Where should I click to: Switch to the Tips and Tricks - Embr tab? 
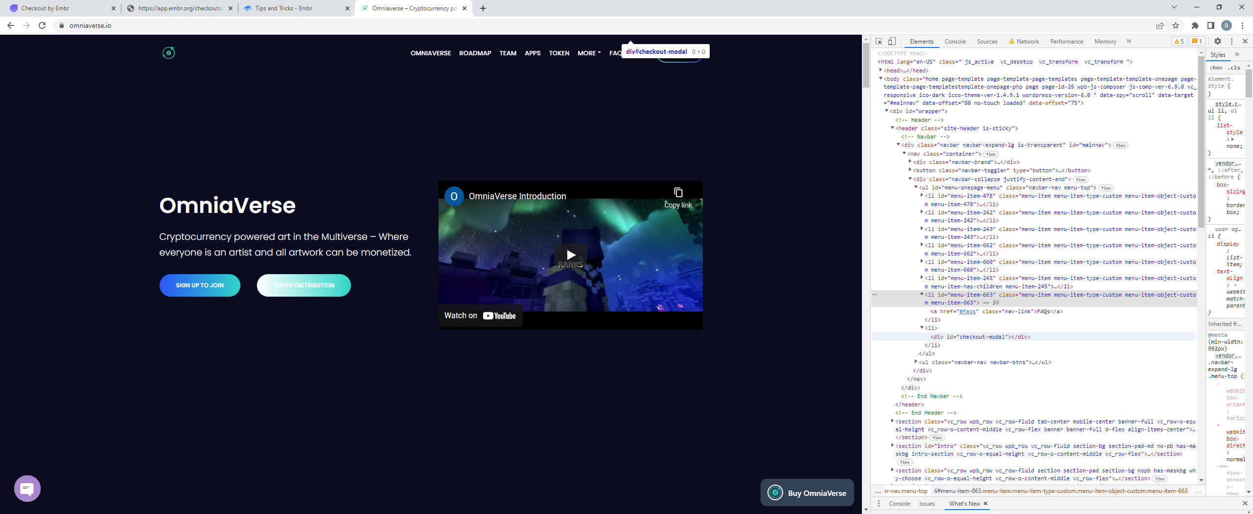[x=297, y=8]
